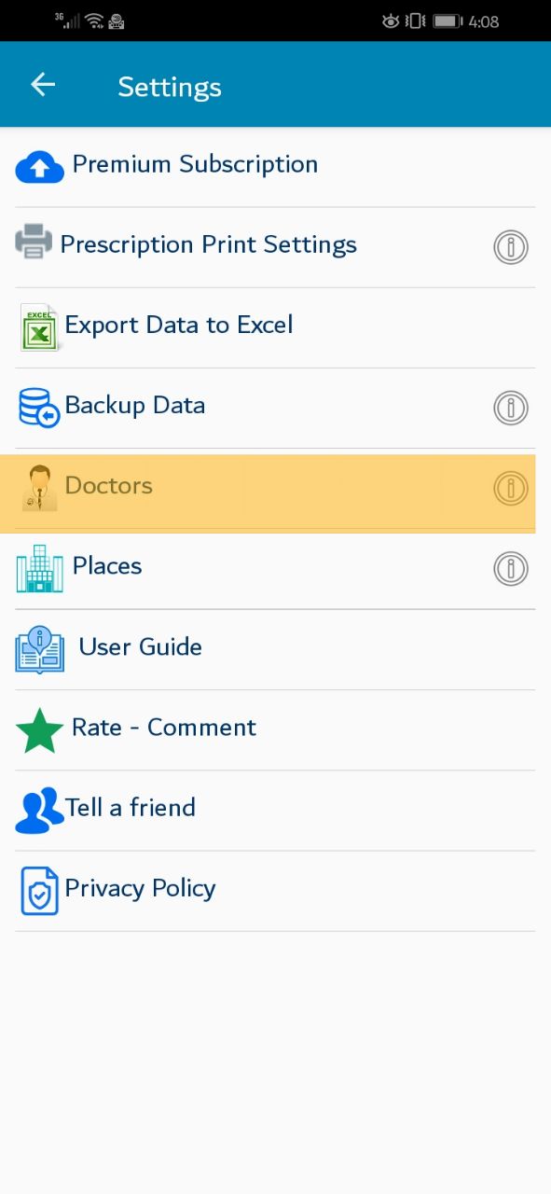Viewport: 551px width, 1194px height.
Task: Tap the two-people Tell a friend icon
Action: [x=39, y=811]
